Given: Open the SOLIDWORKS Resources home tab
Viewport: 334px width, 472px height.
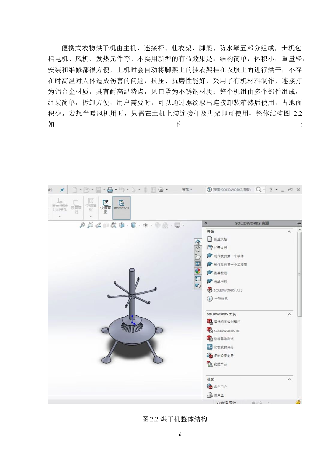Looking at the screenshot, I should tap(198, 242).
